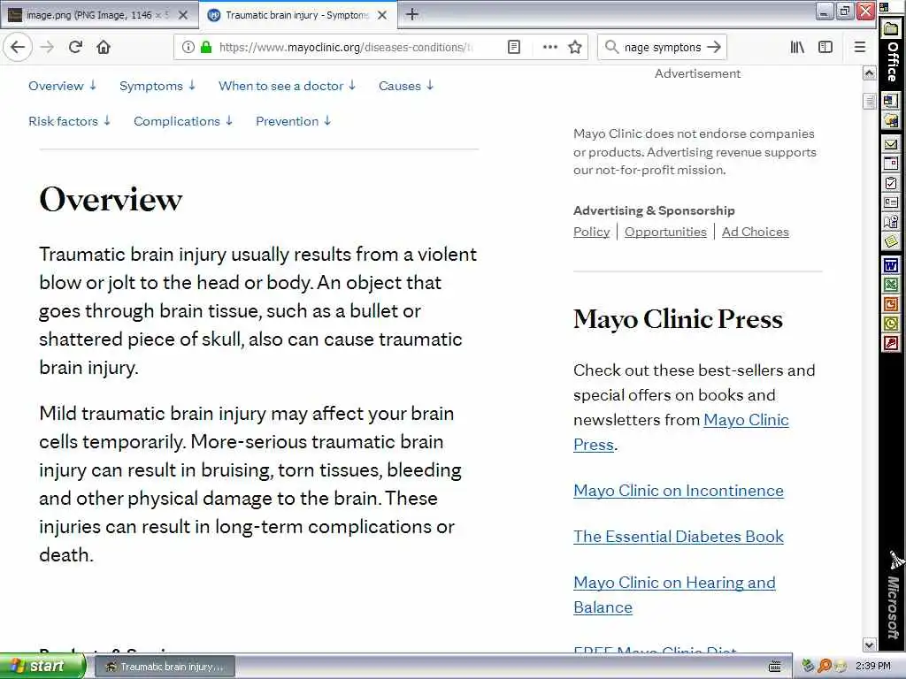The image size is (906, 679).
Task: Open the Office bar control menu icon
Action: [x=884, y=7]
